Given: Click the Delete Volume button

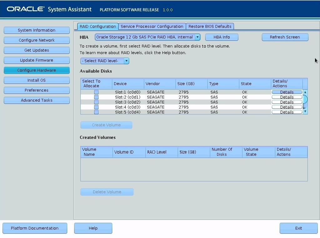Looking at the screenshot, I should click(x=107, y=192).
